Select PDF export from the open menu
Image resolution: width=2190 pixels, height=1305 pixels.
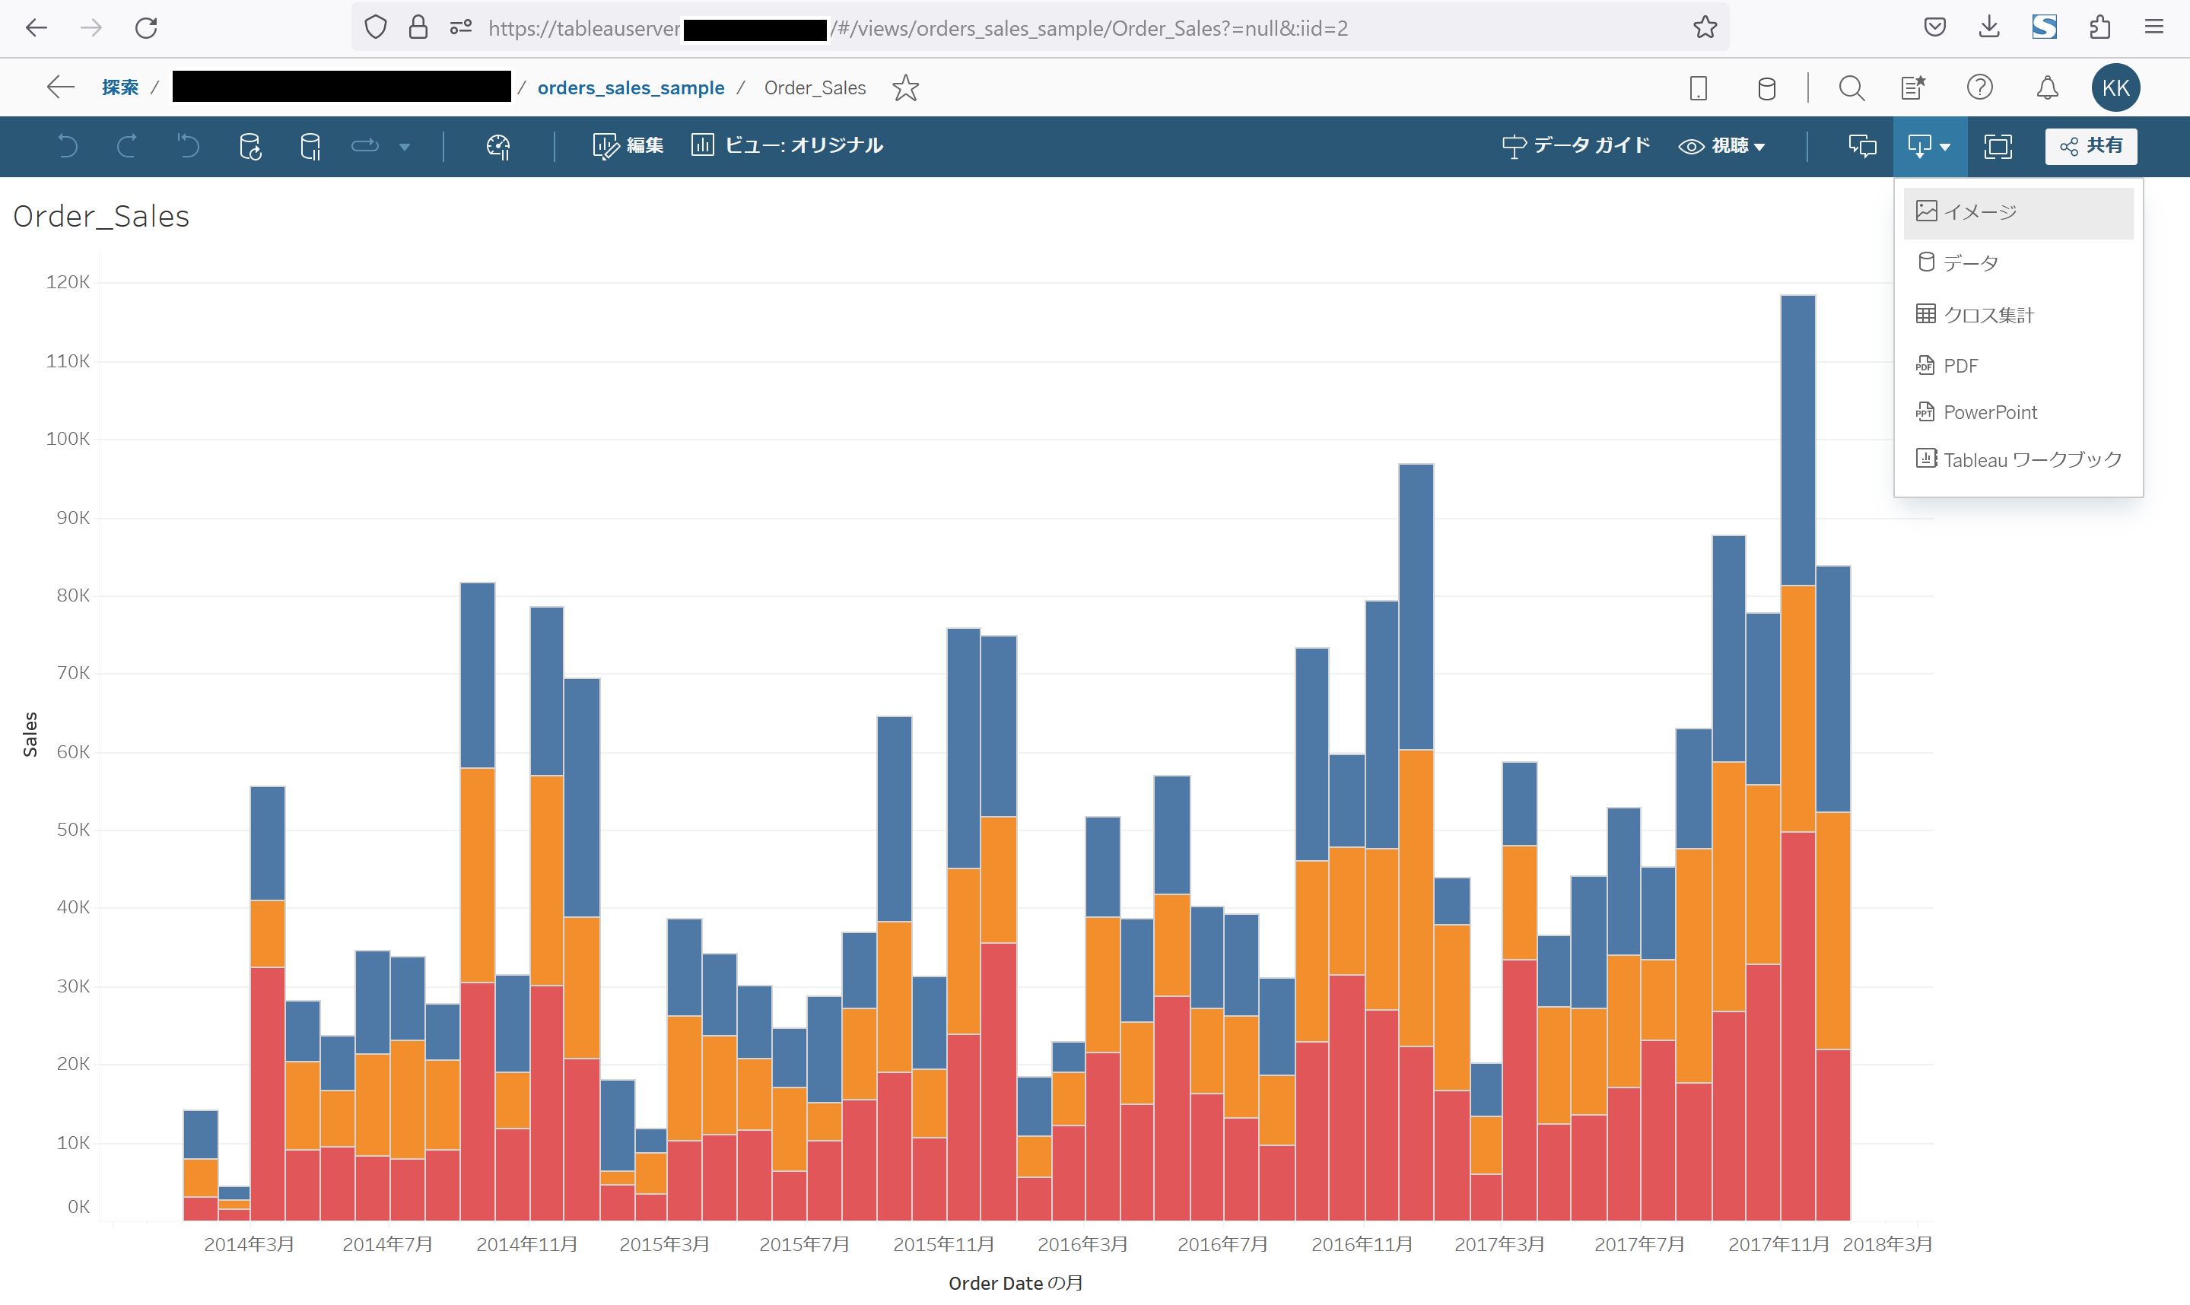coord(1960,365)
